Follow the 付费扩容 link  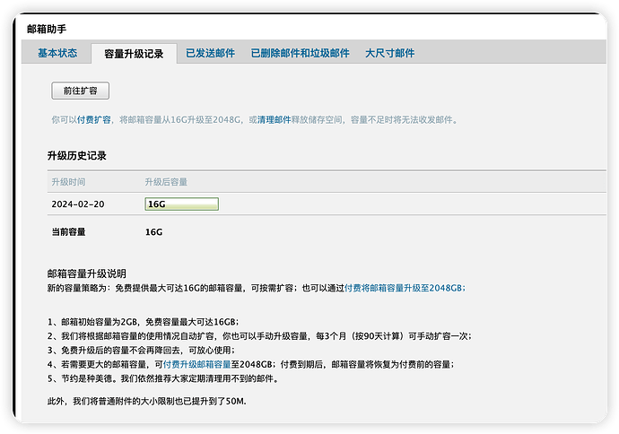(94, 119)
